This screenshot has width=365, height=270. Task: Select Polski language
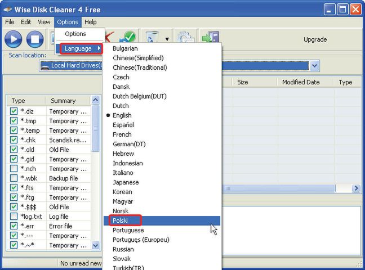click(x=162, y=220)
